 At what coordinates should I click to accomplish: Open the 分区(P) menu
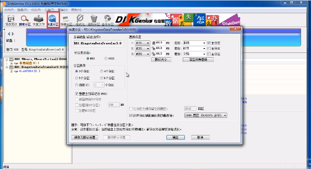[x=36, y=10]
